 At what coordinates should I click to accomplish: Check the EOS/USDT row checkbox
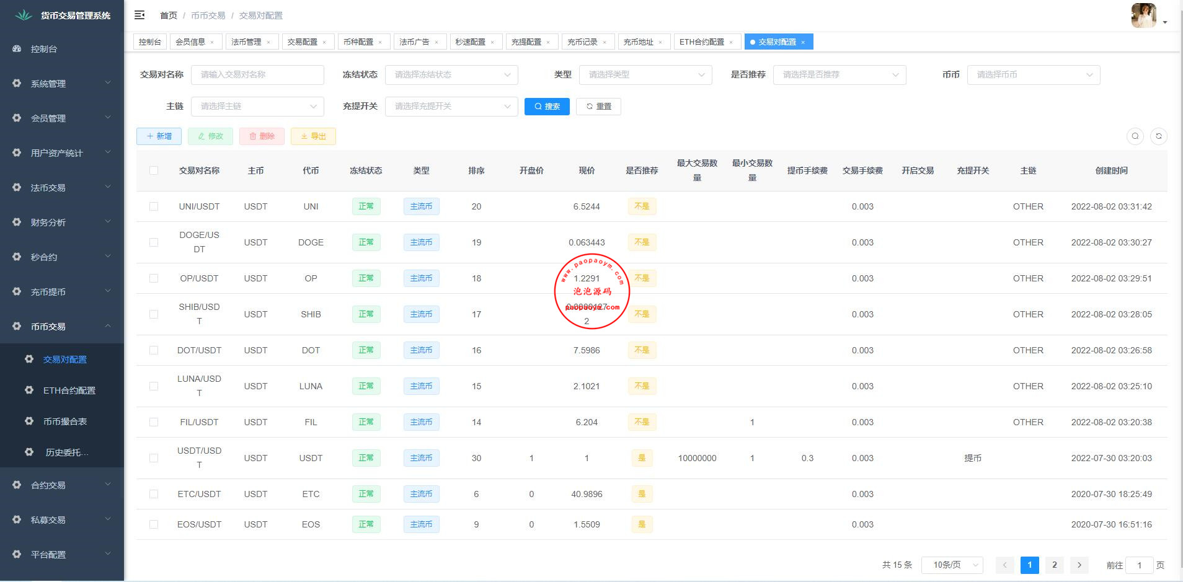[x=154, y=524]
